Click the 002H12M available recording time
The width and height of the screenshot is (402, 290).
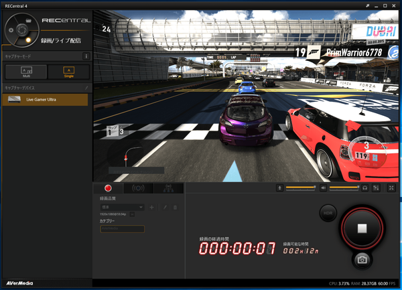click(301, 251)
